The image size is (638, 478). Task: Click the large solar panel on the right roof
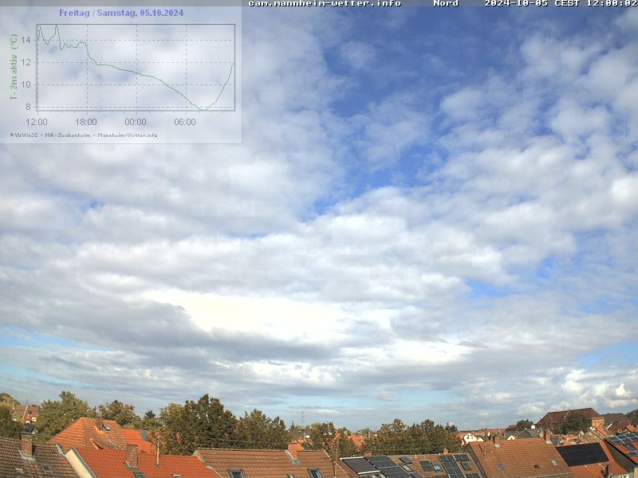point(582,454)
